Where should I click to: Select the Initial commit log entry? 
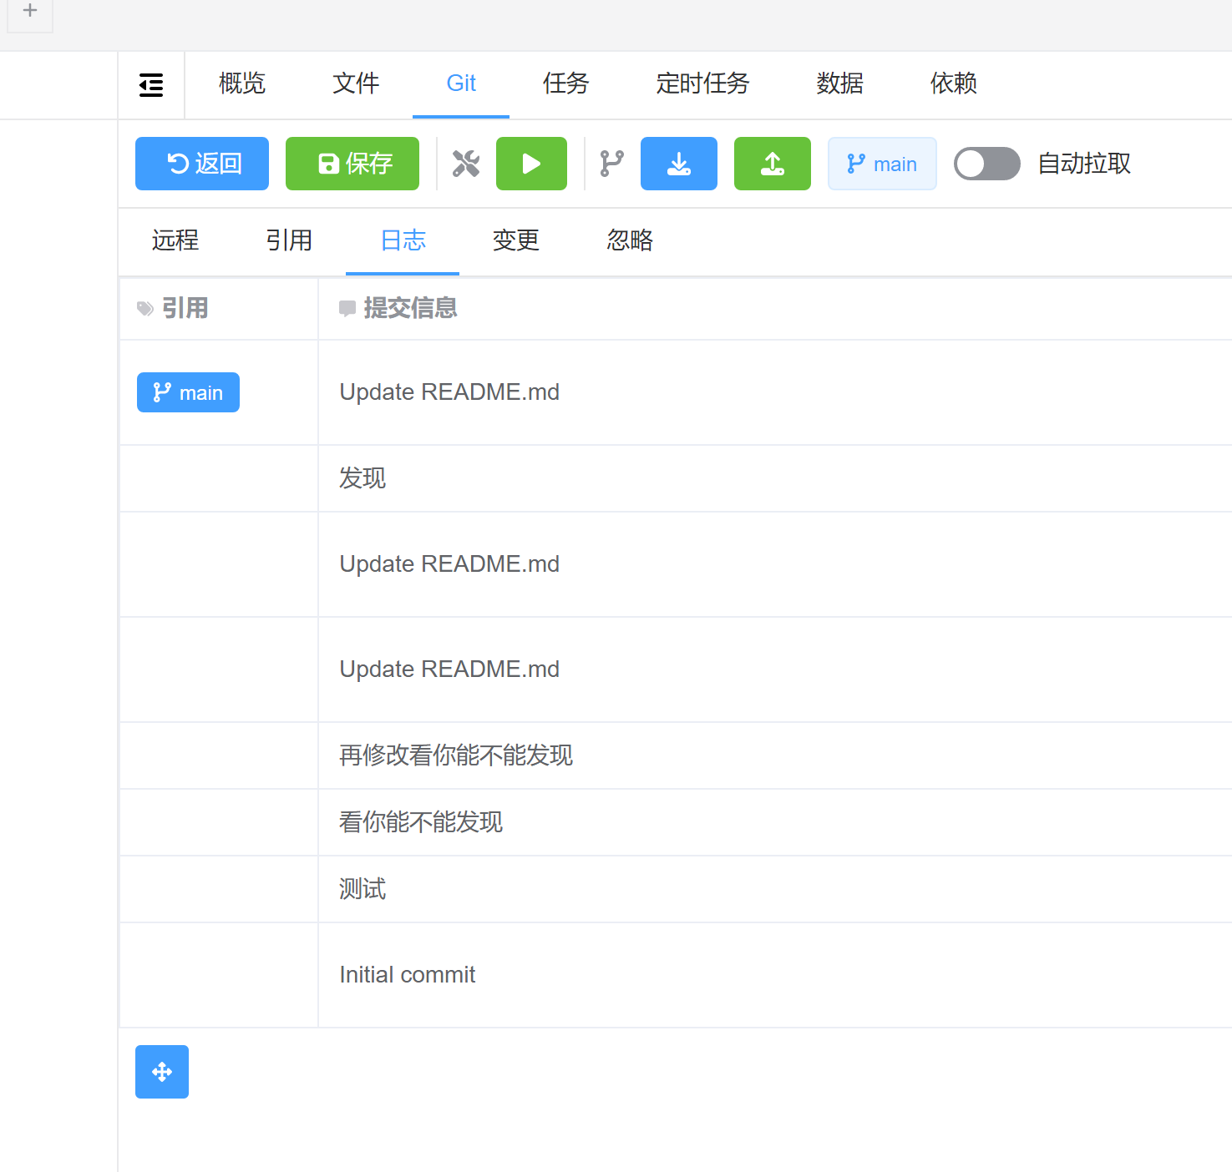(407, 974)
